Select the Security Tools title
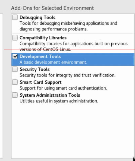The height and width of the screenshot is (161, 135). click(34, 70)
